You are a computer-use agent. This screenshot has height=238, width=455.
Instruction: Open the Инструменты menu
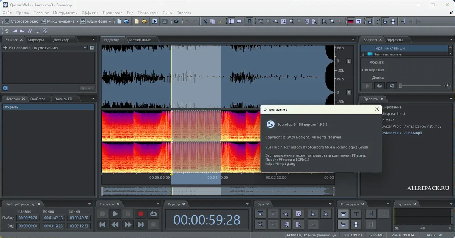(65, 13)
